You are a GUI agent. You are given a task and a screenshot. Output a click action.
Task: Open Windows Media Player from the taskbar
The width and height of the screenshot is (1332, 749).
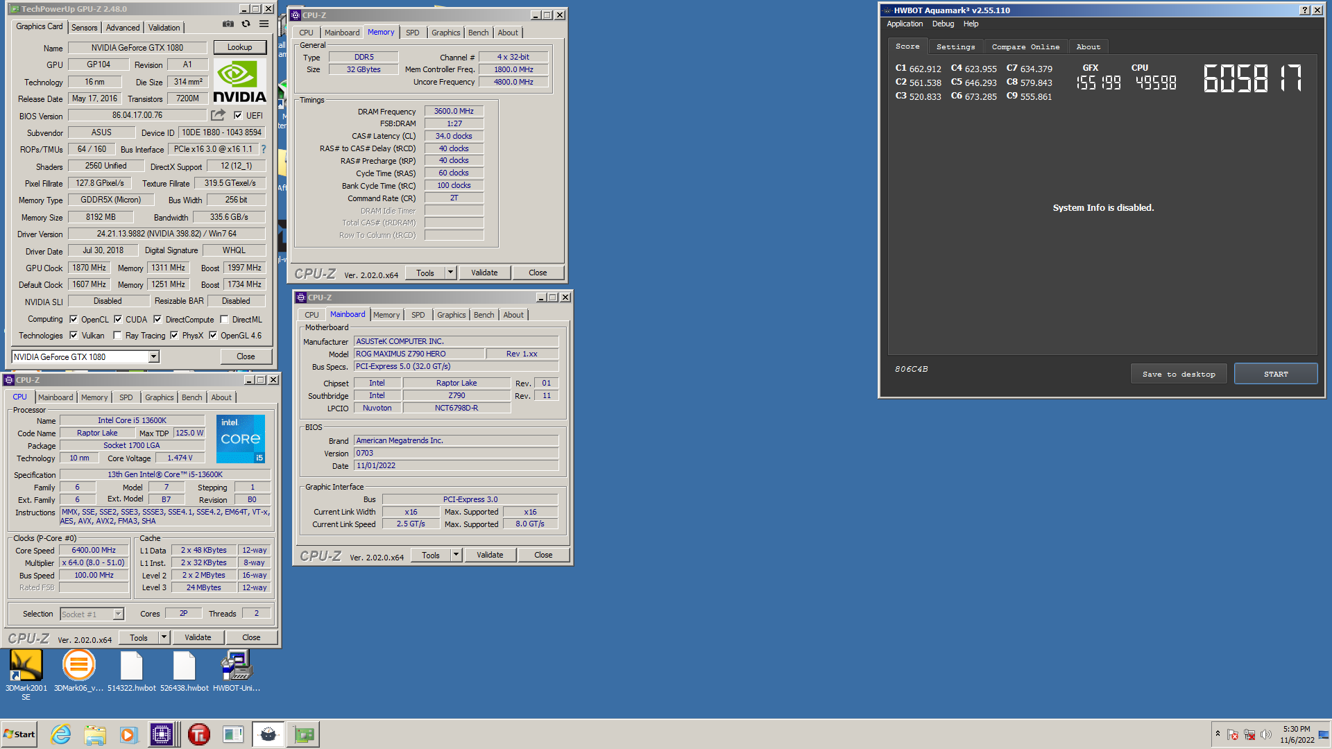(128, 734)
